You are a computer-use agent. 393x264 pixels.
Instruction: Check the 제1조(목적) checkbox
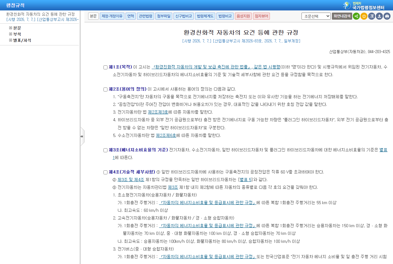point(105,68)
